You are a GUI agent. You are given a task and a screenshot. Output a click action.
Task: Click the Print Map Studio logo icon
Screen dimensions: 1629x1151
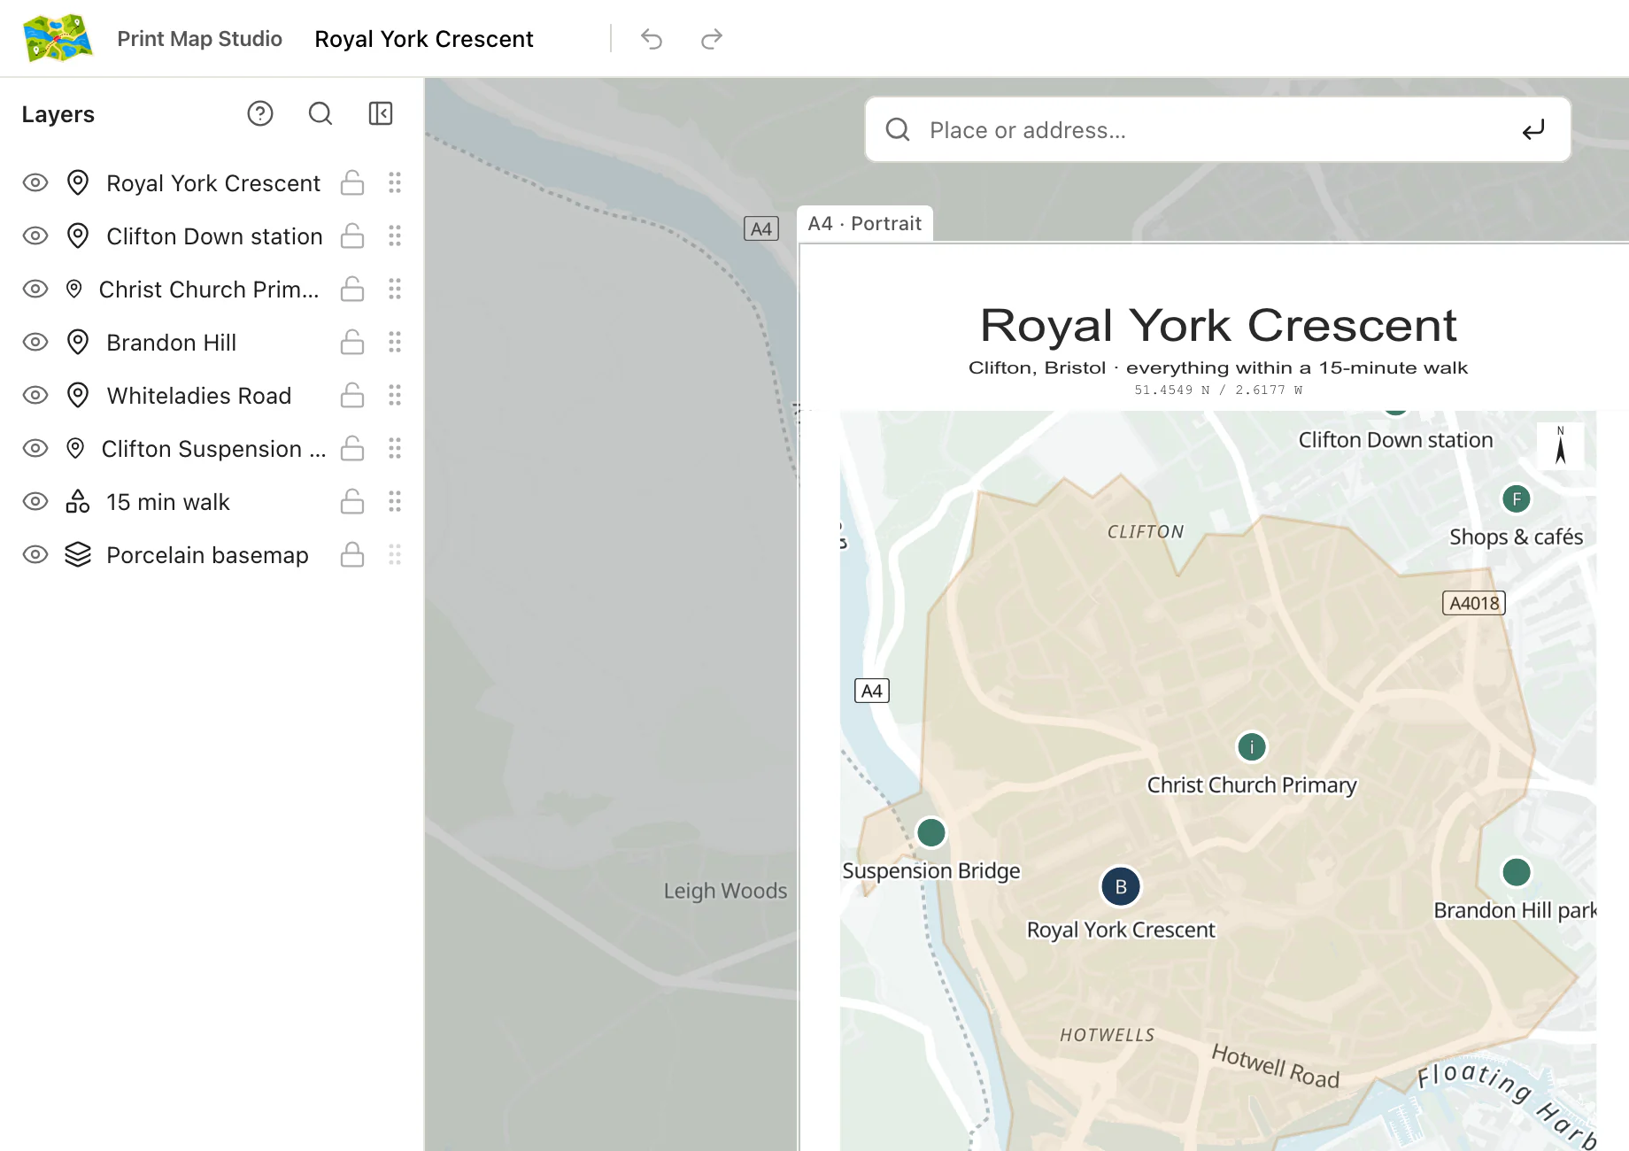coord(58,38)
